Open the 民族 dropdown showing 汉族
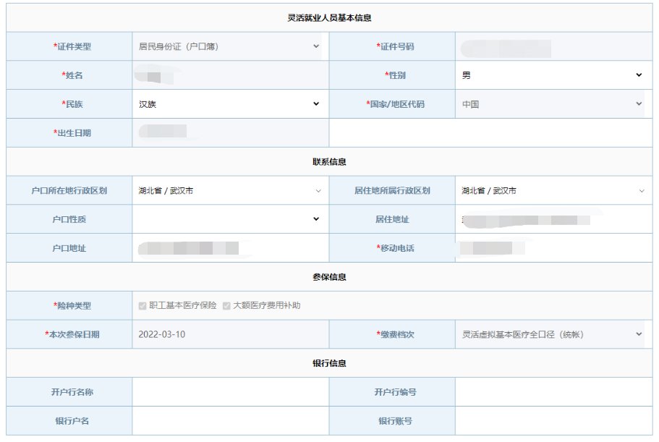Image resolution: width=659 pixels, height=442 pixels. 229,104
